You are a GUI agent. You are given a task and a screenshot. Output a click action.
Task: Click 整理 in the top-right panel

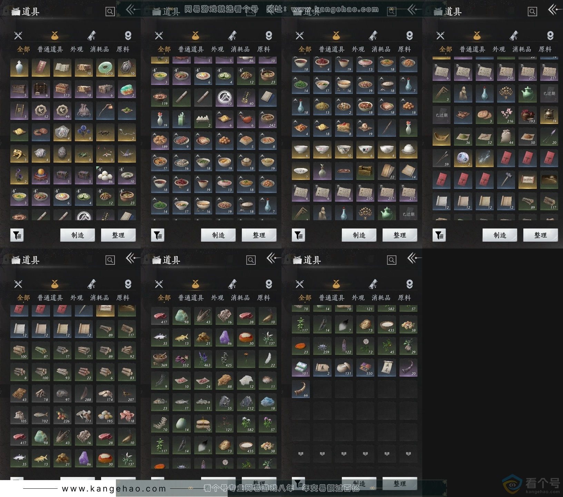point(541,235)
